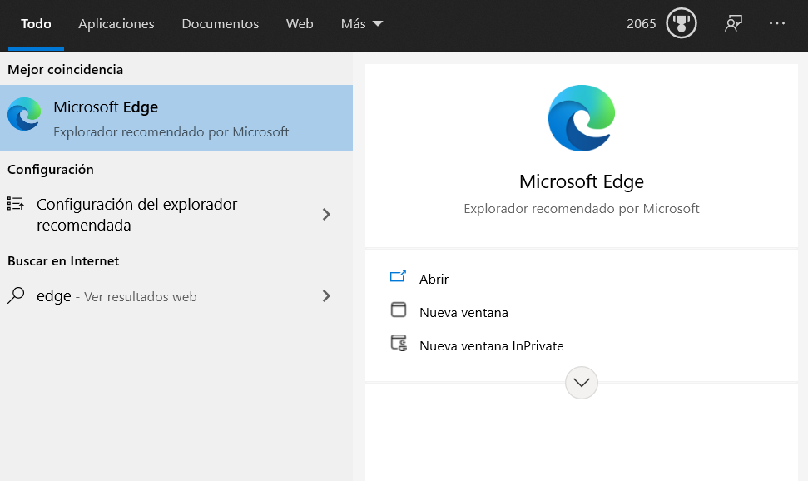
Task: Click the feedback person icon
Action: click(x=733, y=23)
